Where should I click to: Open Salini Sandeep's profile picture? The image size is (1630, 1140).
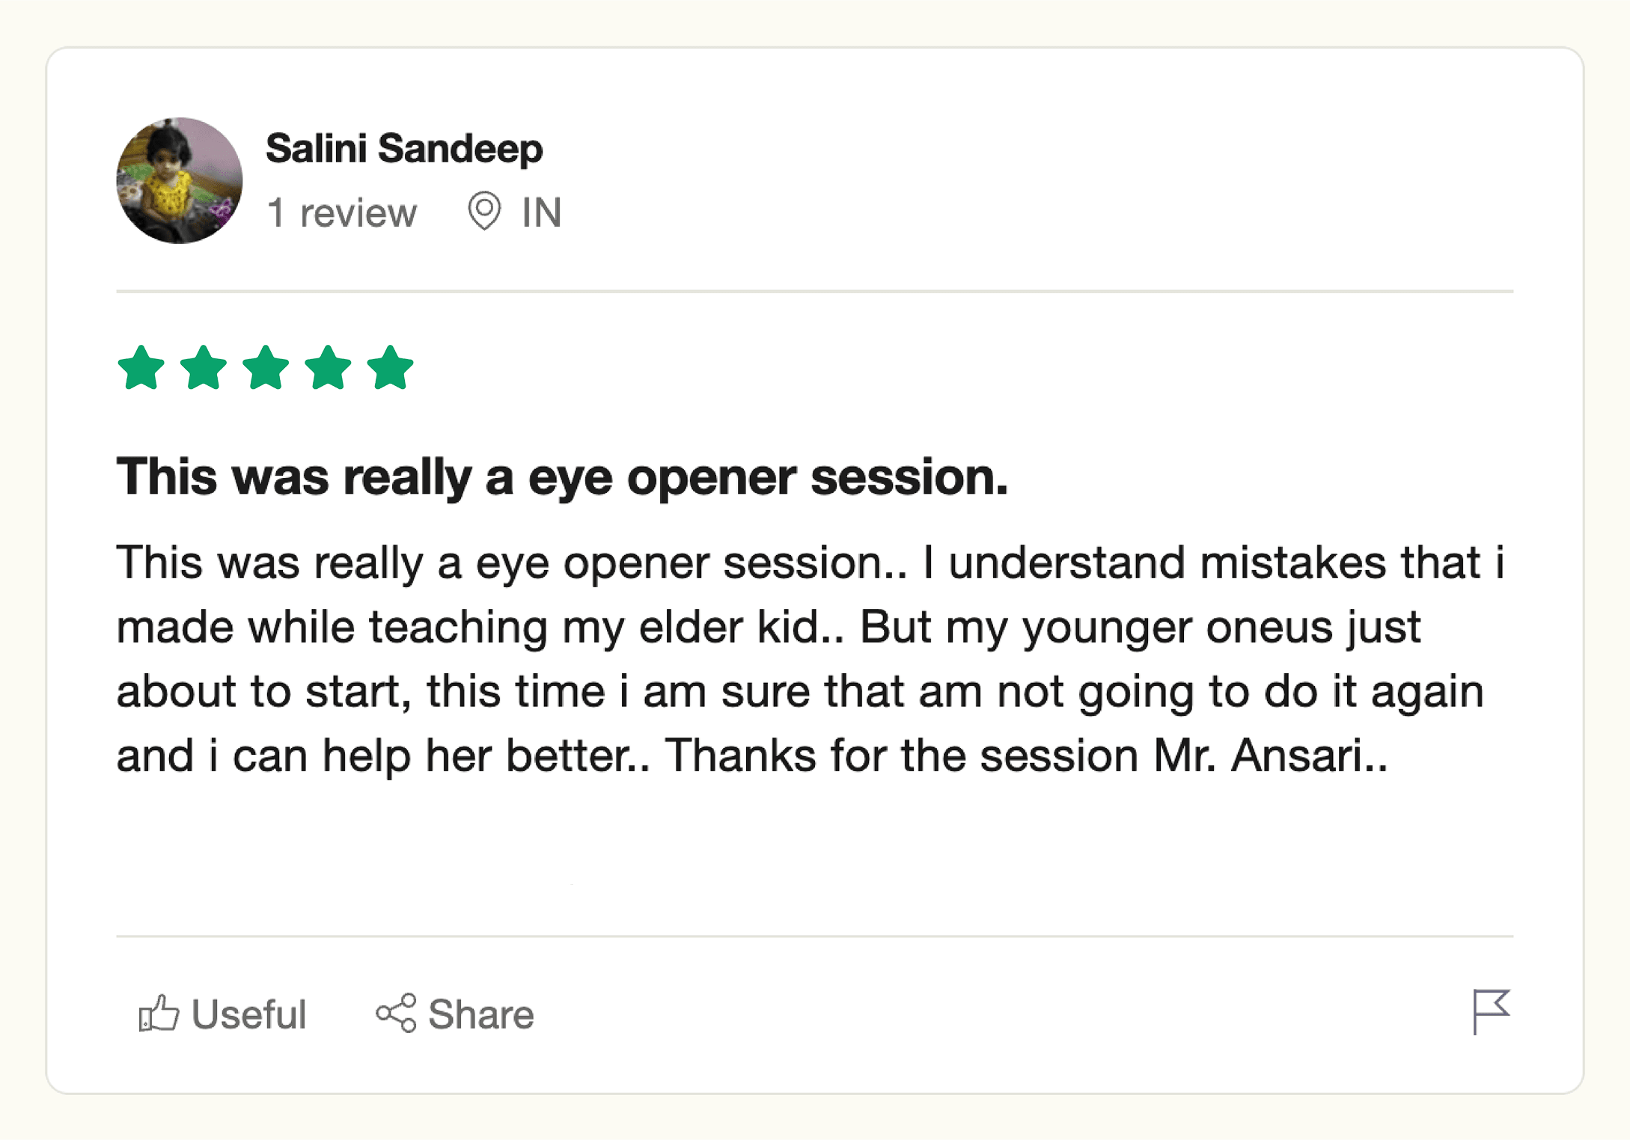(x=180, y=180)
